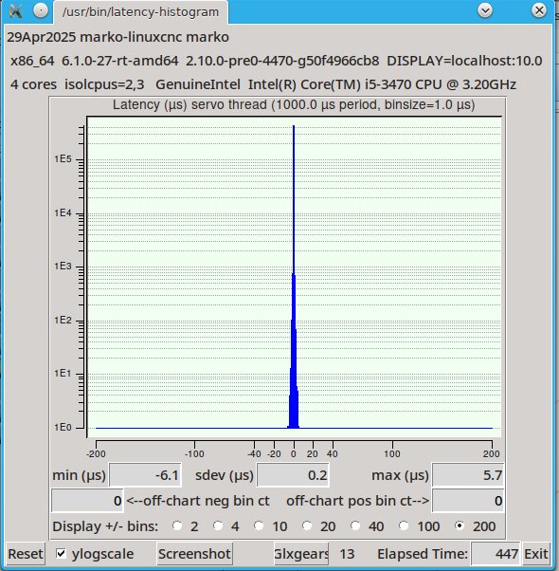Click the Elapsed Time value field
The height and width of the screenshot is (571, 559).
pyautogui.click(x=496, y=554)
